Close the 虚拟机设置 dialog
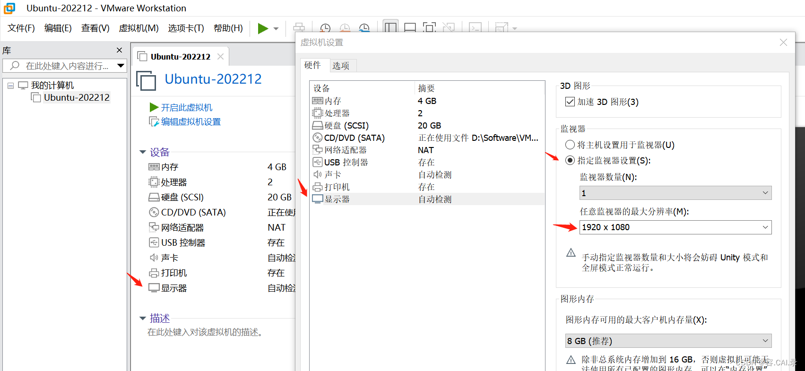The width and height of the screenshot is (805, 371). 783,43
